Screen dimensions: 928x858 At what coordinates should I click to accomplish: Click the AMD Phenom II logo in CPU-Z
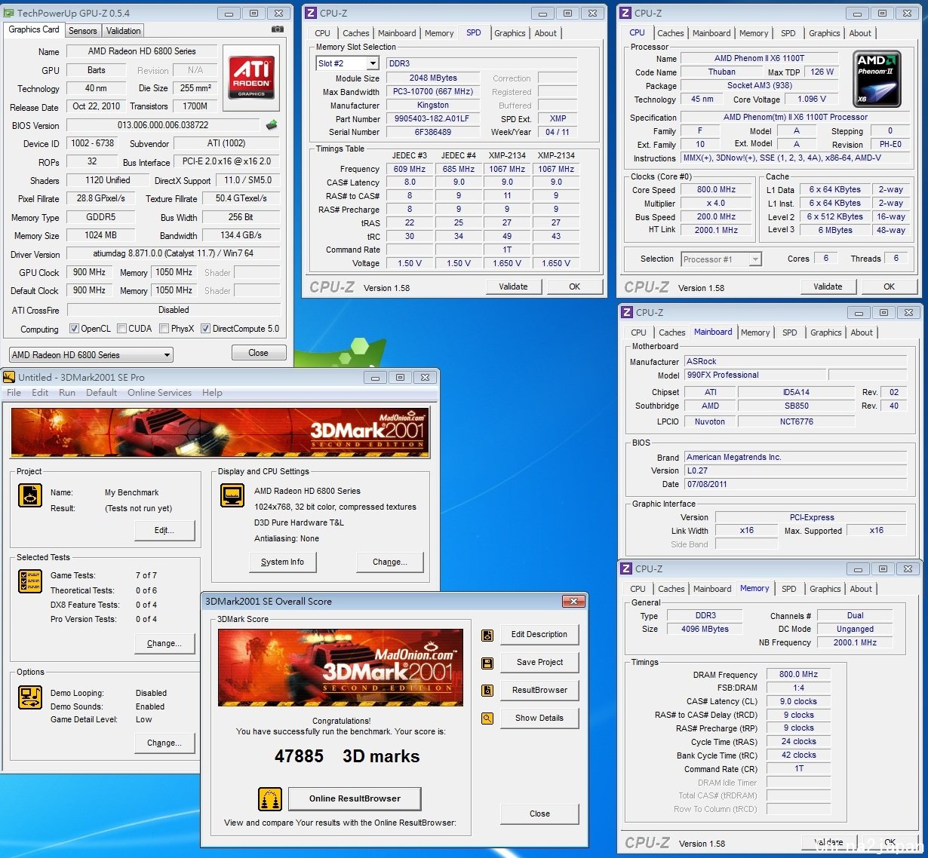click(876, 78)
